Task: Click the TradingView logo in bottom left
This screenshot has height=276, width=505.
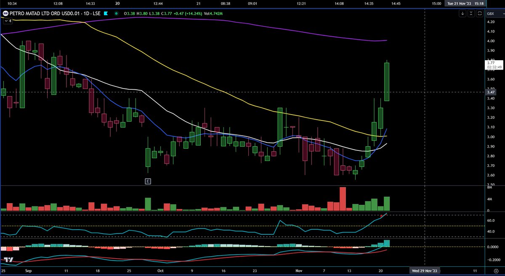Action: coord(8,260)
